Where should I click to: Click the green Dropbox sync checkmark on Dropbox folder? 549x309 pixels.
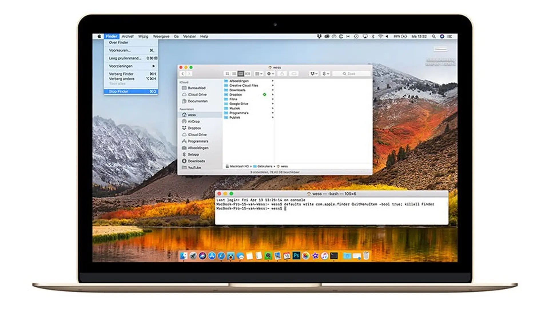264,94
